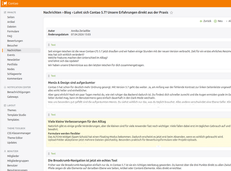Go back using the Zurück link

pyautogui.click(x=205, y=21)
